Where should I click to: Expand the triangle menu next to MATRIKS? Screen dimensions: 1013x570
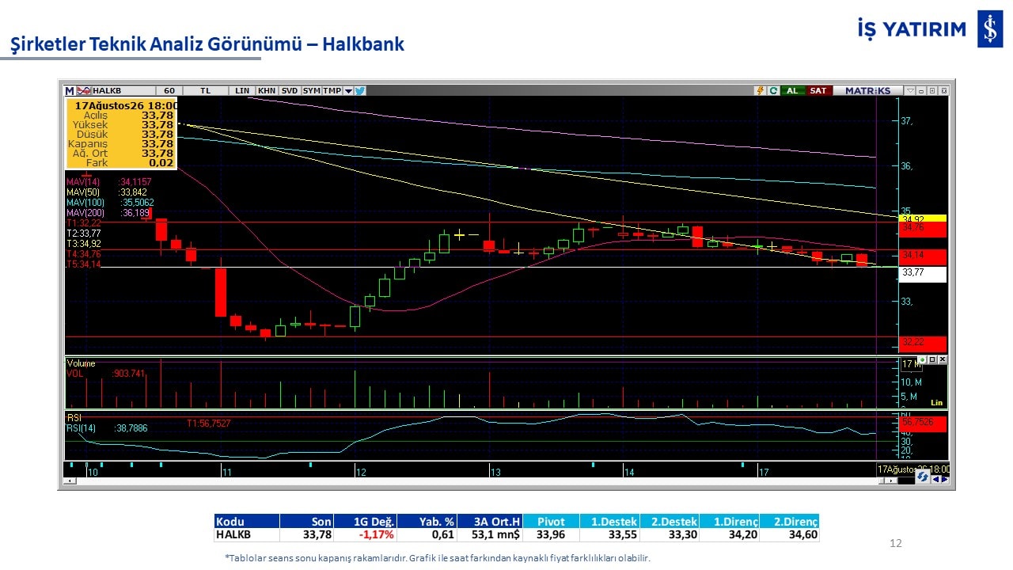click(x=911, y=90)
